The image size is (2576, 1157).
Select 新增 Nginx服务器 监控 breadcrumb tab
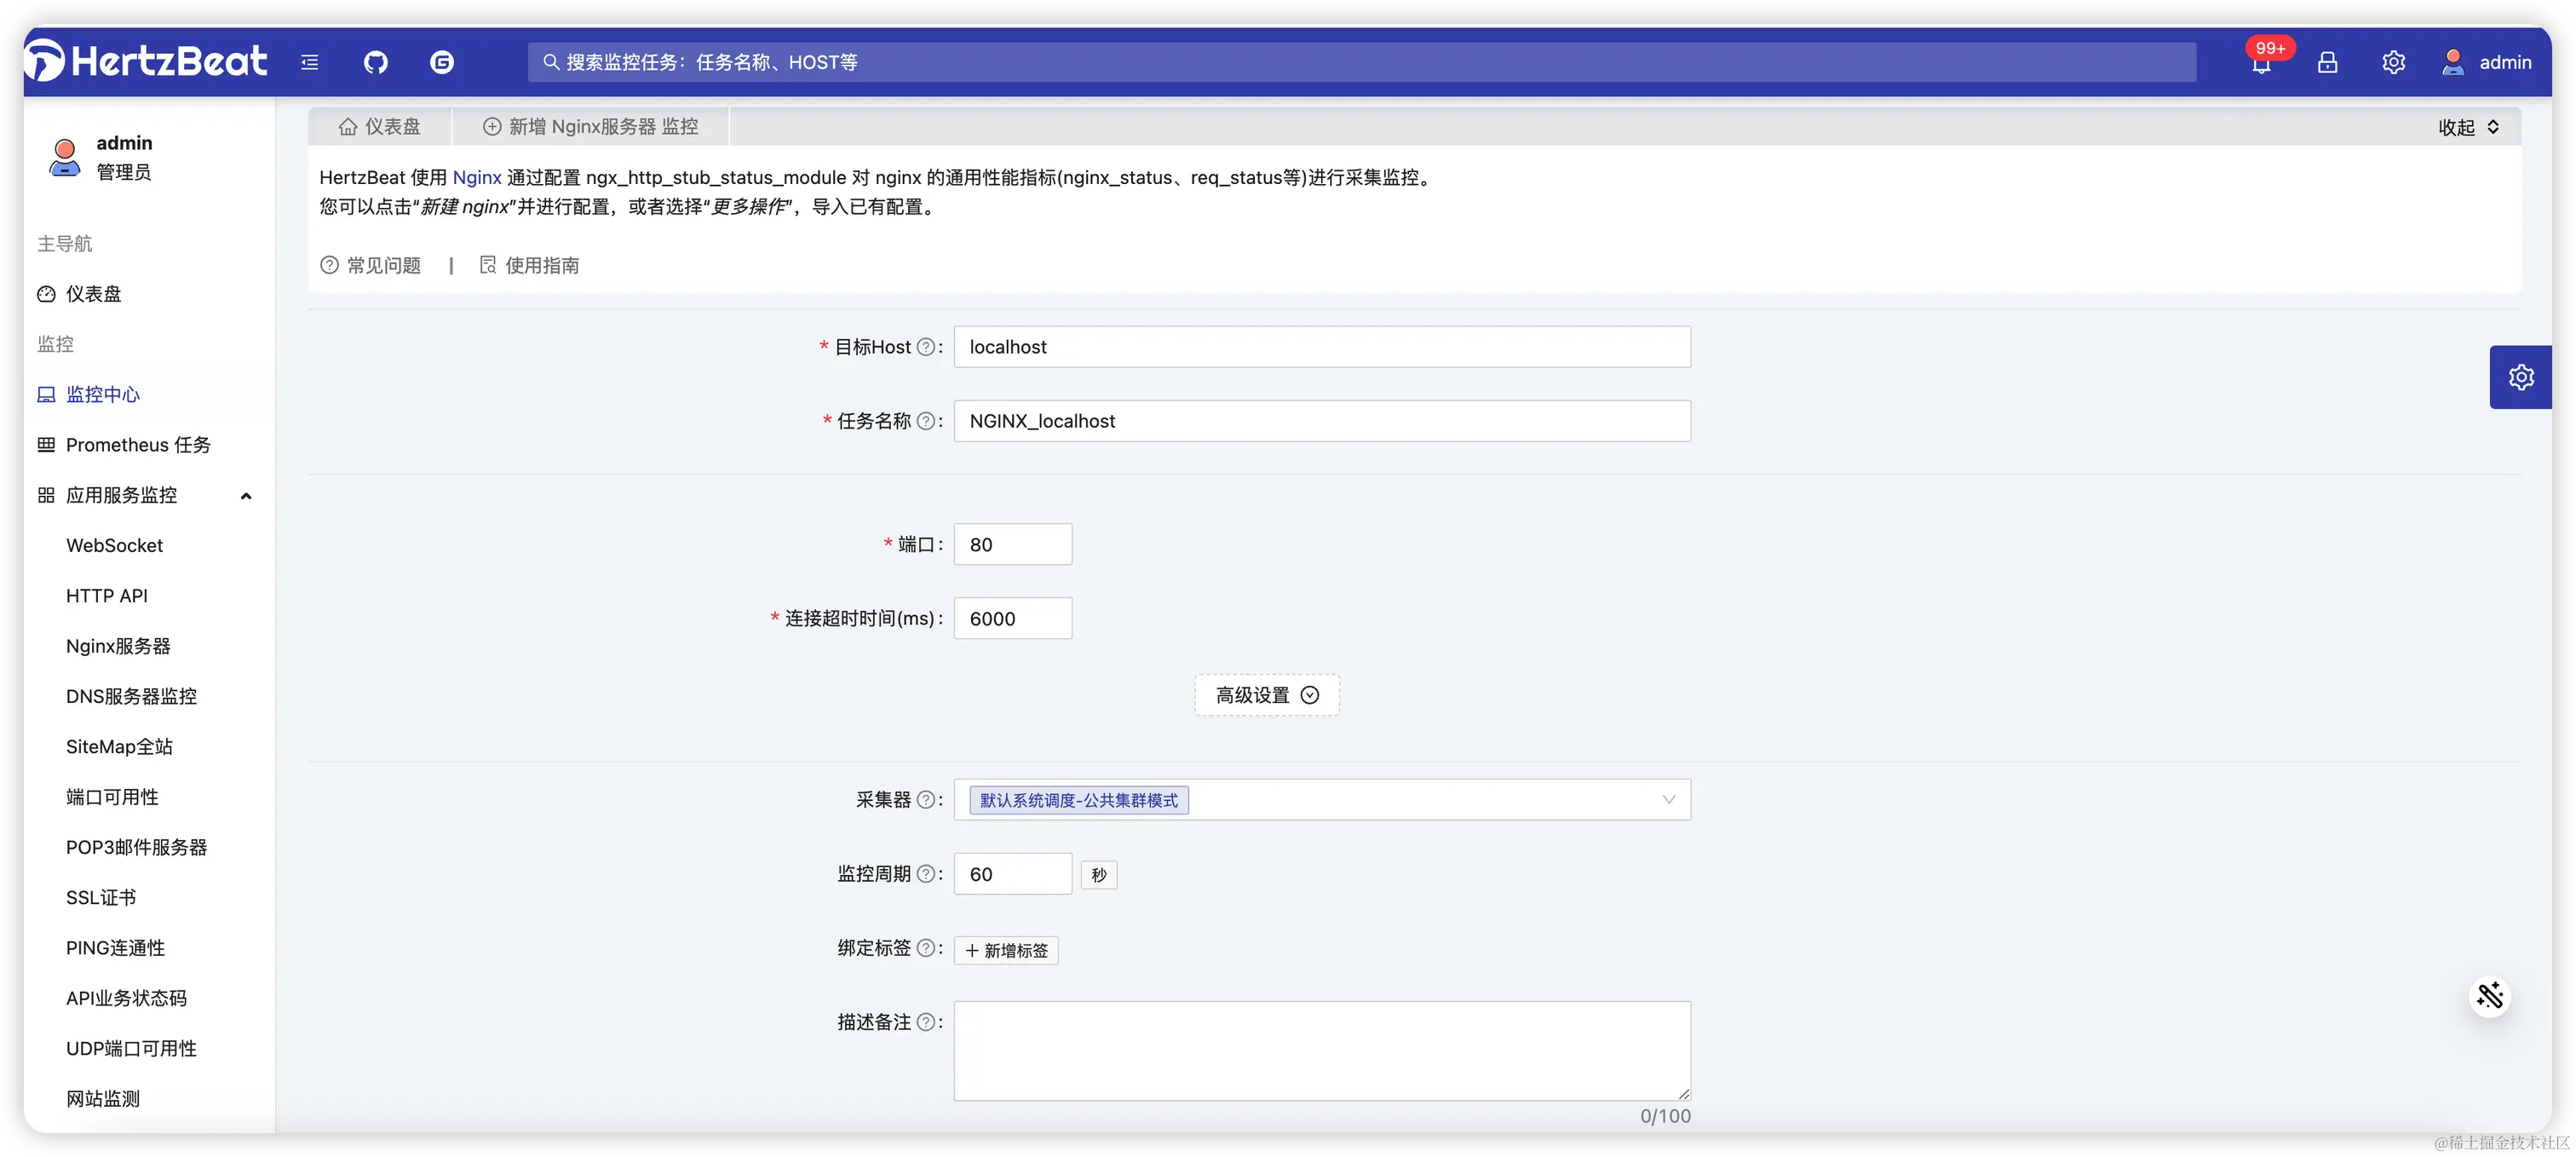tap(591, 127)
